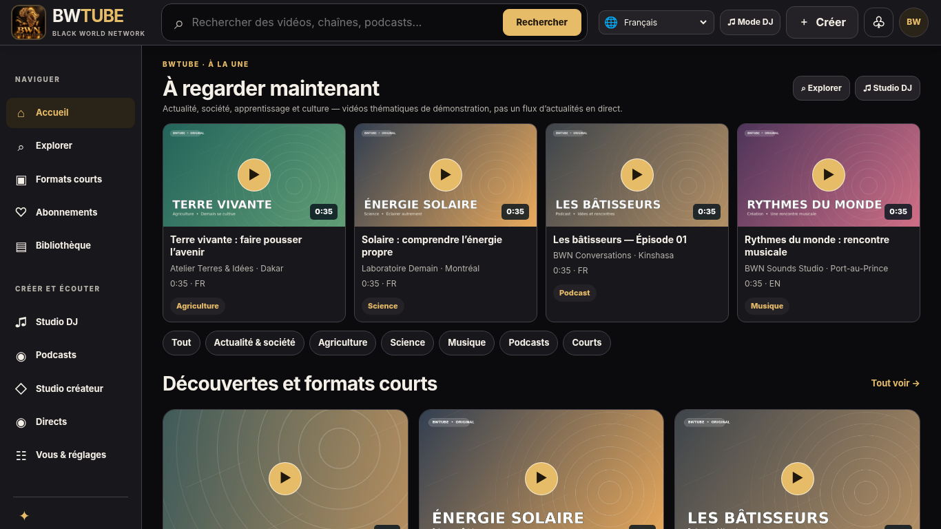Click the Rechercher button
Viewport: 941px width, 529px height.
[542, 22]
